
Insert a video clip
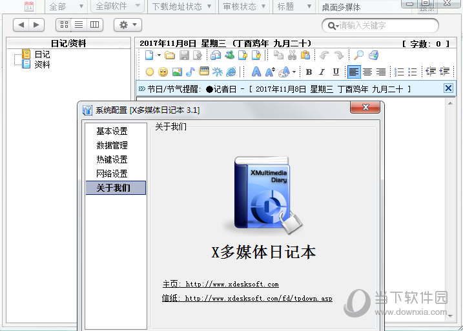[x=204, y=72]
